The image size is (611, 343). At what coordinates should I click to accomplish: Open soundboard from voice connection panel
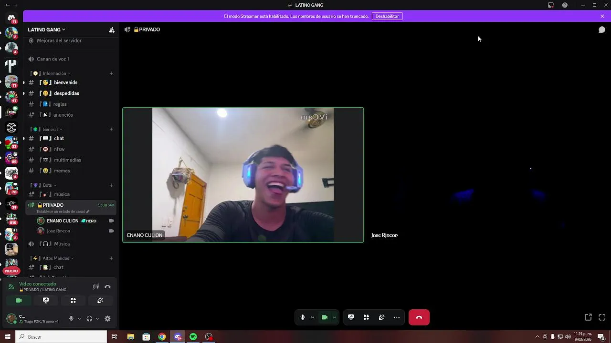point(100,301)
